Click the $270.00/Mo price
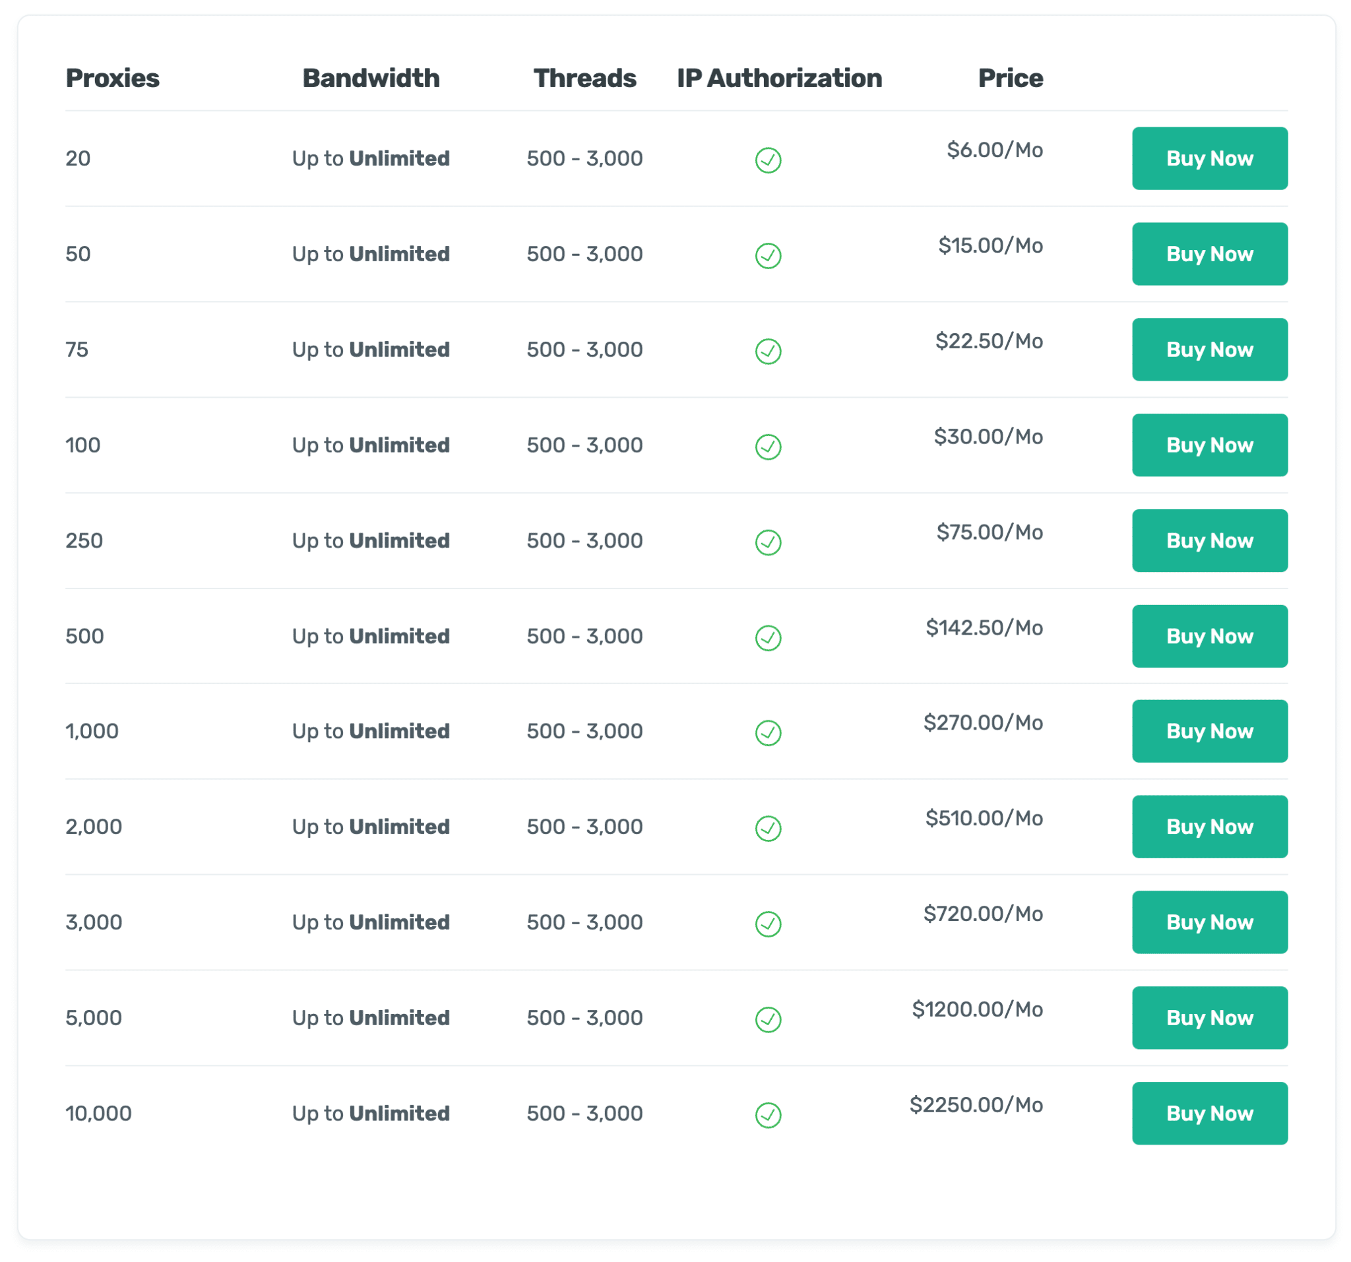Image resolution: width=1351 pixels, height=1262 pixels. pyautogui.click(x=984, y=722)
